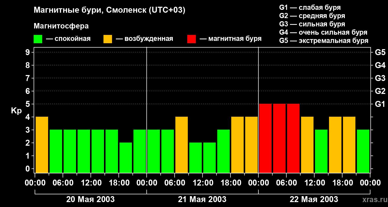Click the '22 Мая 2003' date label
Screen dimensions: 388x207
[x=314, y=199]
